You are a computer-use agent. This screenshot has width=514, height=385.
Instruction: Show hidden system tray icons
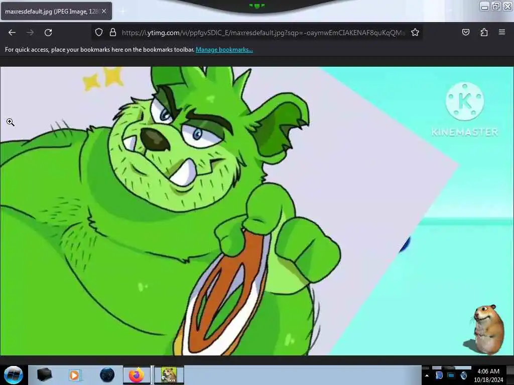pos(427,375)
